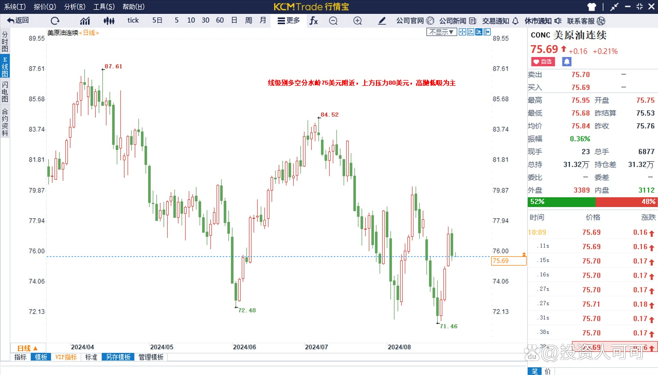Click the 返回 back button
This screenshot has height=375, width=658.
point(18,21)
